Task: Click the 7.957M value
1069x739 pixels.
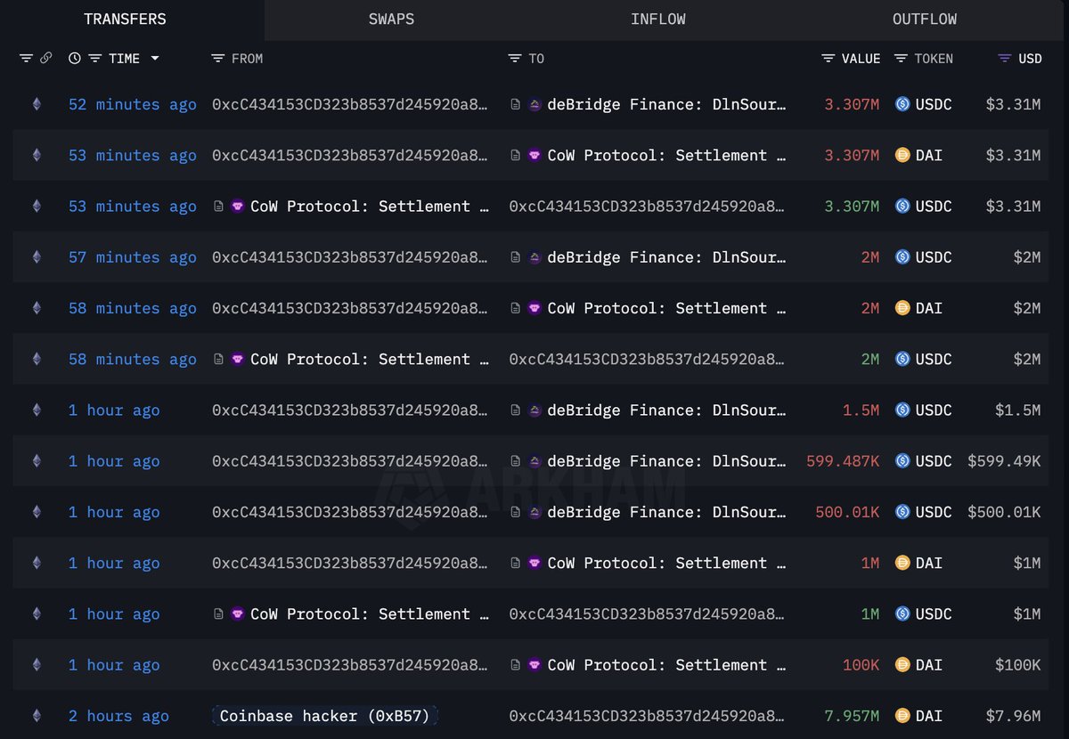Action: click(x=852, y=716)
